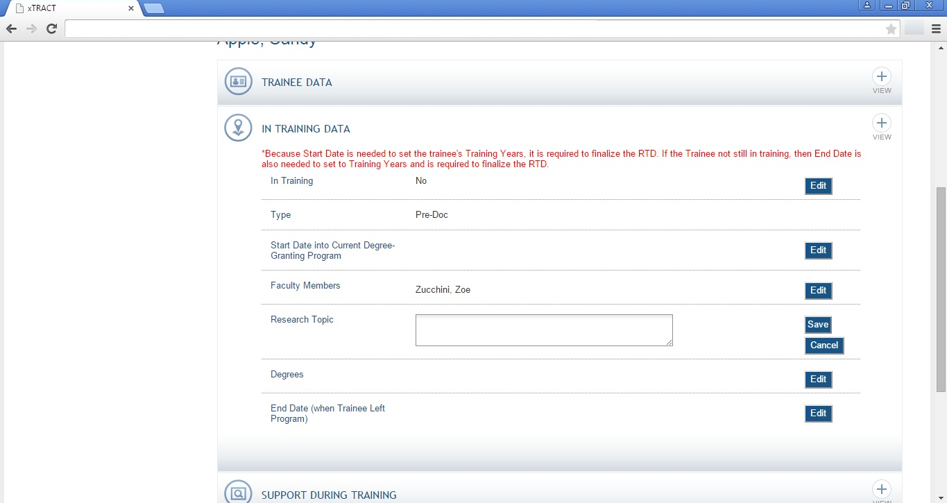Viewport: 947px width, 503px height.
Task: Click the In Training value No
Action: (x=421, y=181)
